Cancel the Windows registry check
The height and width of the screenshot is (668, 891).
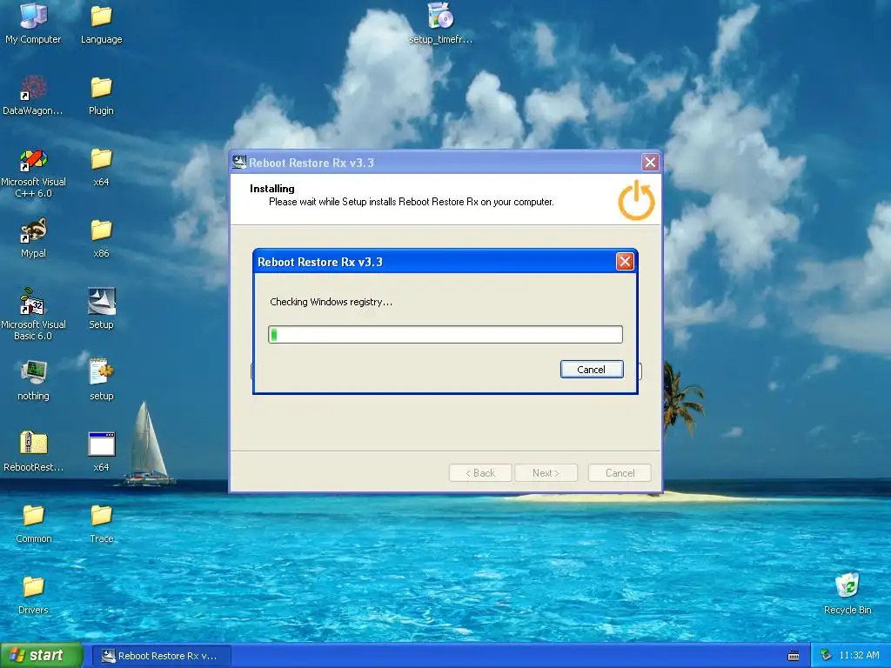[592, 369]
